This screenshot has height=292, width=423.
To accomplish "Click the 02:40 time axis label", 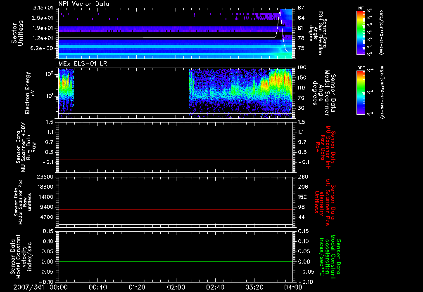I will pos(215,287).
